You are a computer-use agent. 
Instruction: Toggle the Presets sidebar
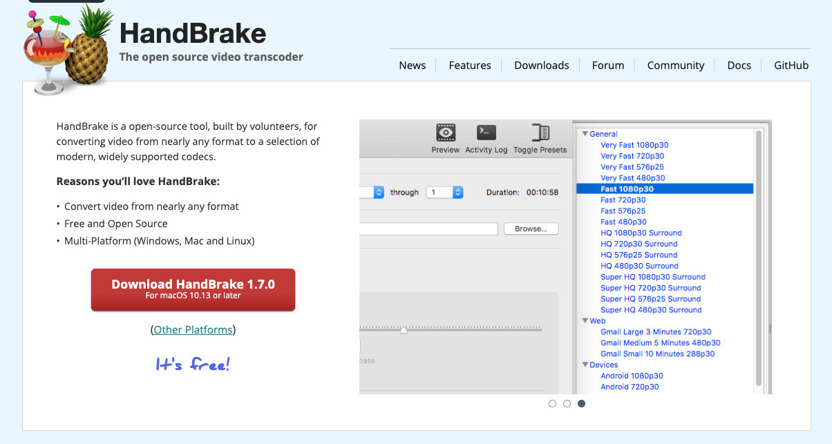pos(540,134)
